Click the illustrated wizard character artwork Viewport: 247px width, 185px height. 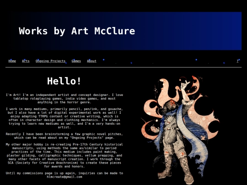tap(180, 129)
